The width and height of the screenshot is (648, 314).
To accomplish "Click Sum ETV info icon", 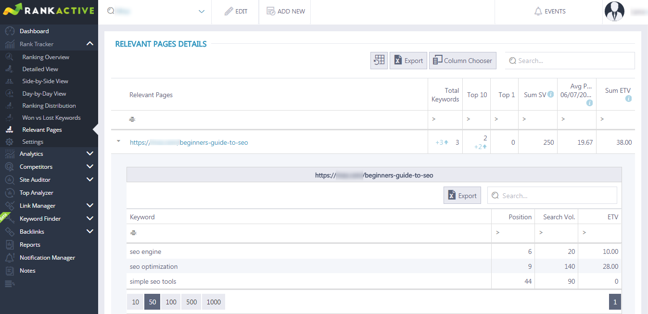I will point(628,99).
